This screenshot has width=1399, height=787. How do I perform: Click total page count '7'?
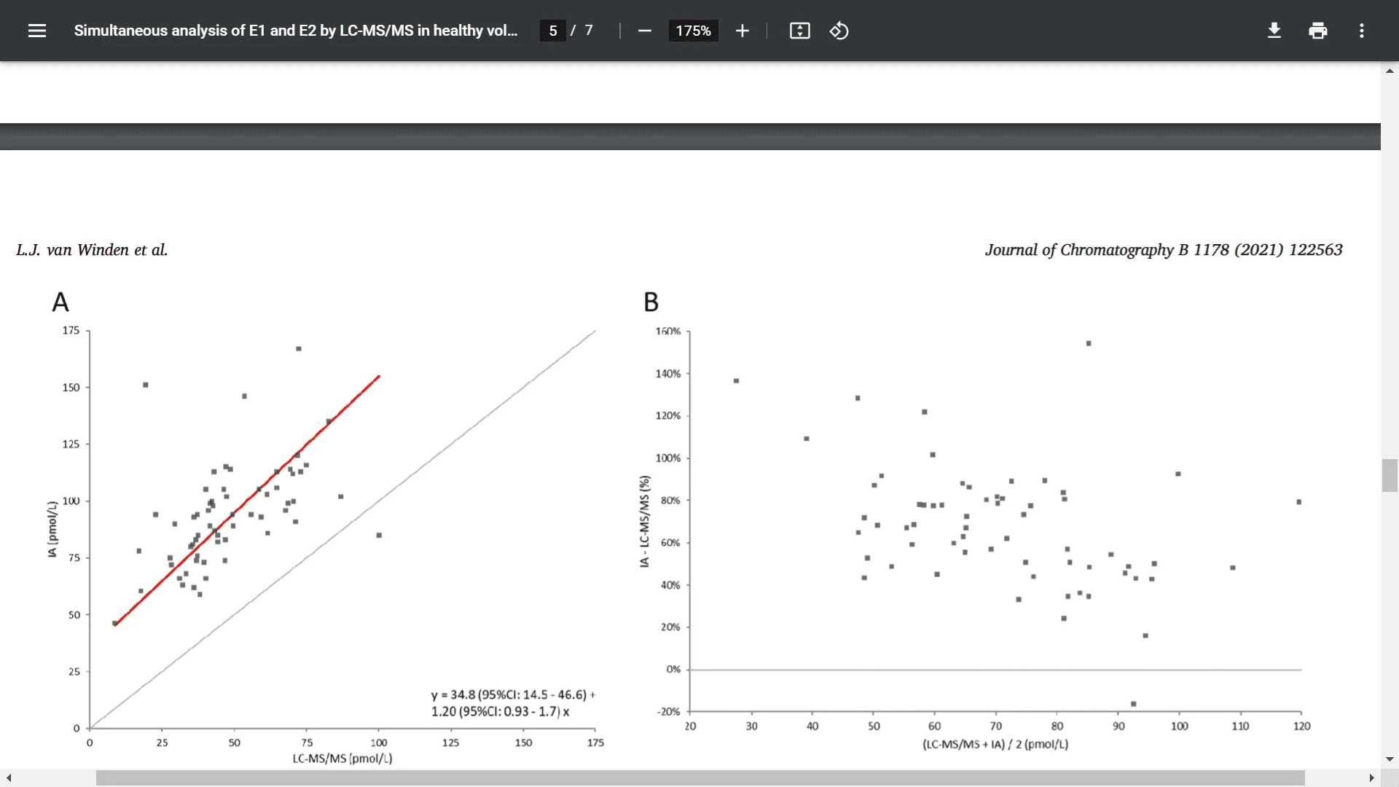click(x=589, y=31)
